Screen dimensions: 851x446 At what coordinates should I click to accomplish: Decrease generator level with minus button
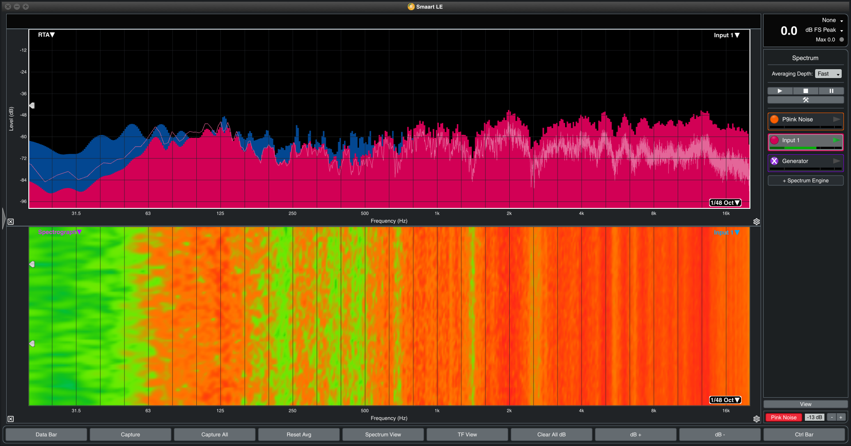[832, 417]
